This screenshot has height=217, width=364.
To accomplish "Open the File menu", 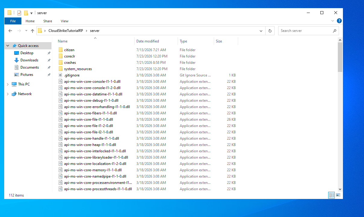I will click(13, 21).
